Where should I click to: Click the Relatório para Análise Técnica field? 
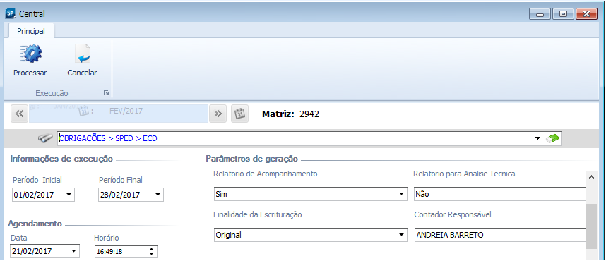click(500, 194)
